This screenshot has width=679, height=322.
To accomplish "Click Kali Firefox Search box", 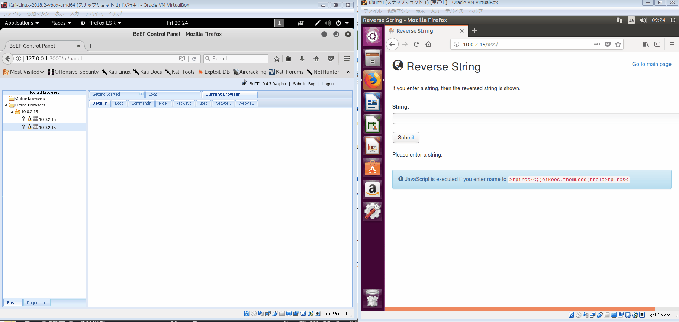I will 236,59.
